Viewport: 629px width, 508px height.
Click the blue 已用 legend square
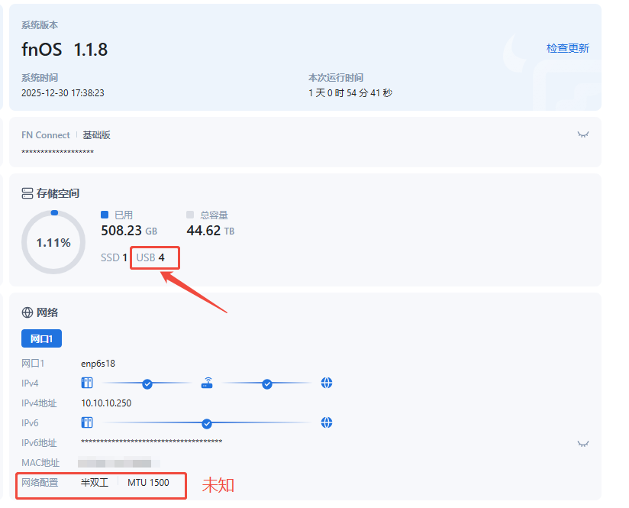pyautogui.click(x=105, y=215)
